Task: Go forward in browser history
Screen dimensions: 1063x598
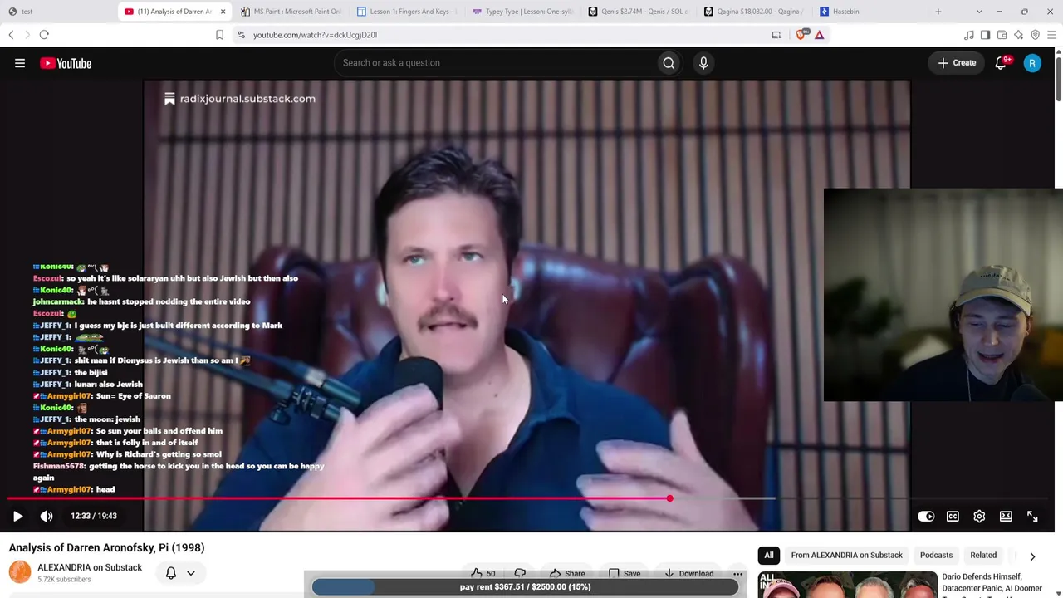Action: [27, 35]
